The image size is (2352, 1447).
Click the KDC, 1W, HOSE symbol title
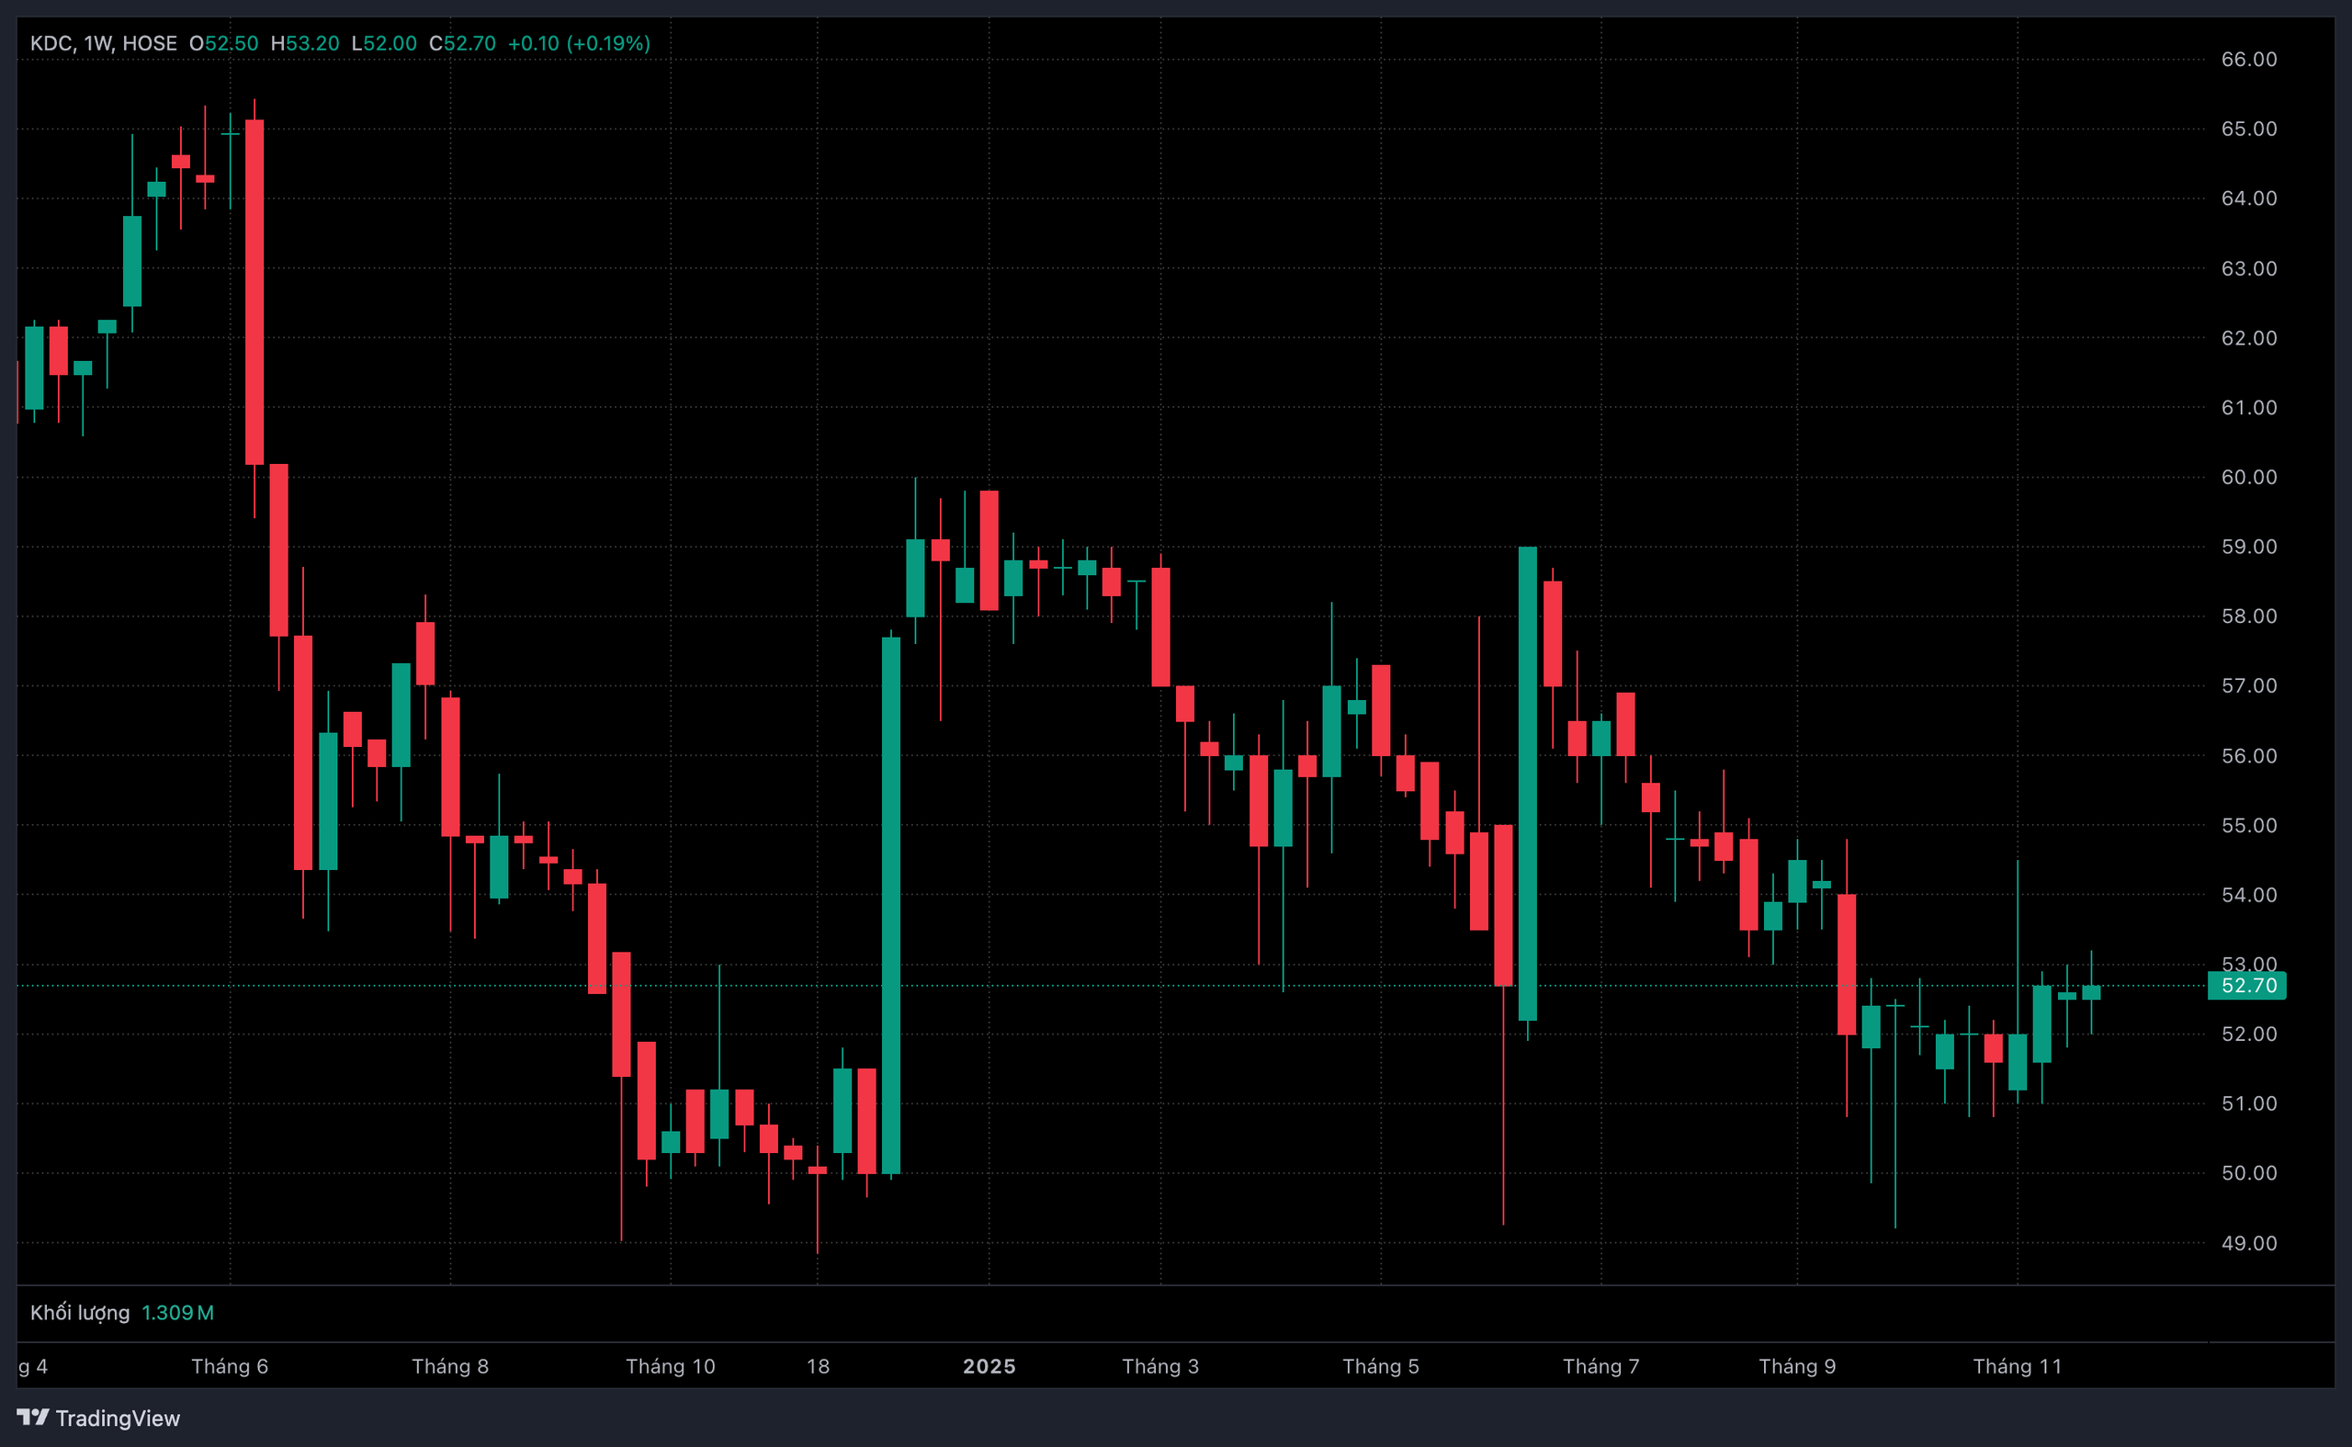point(103,43)
